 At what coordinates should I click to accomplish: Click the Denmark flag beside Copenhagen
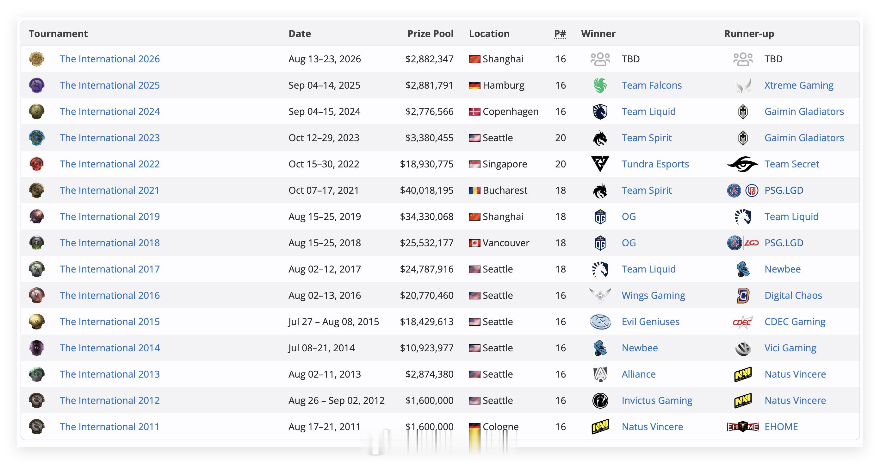pos(474,112)
